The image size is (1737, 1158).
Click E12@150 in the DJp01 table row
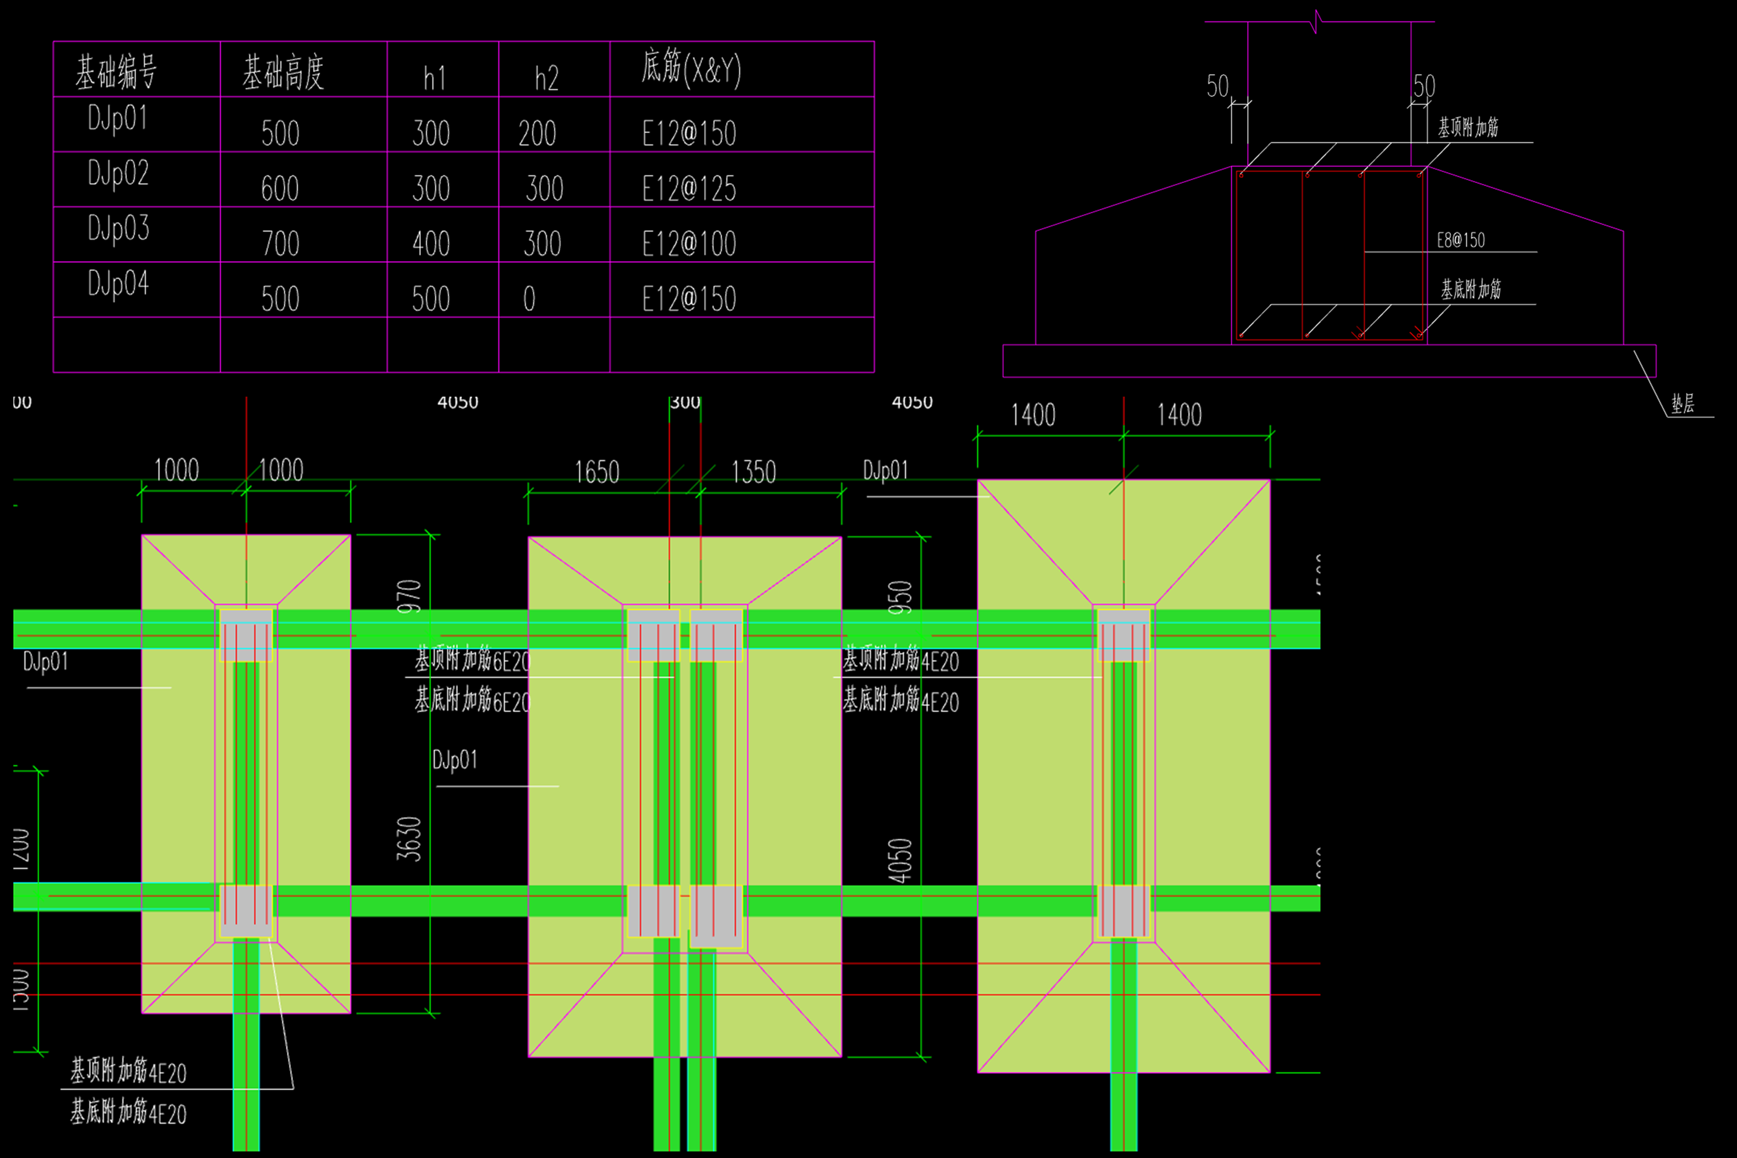[x=689, y=134]
